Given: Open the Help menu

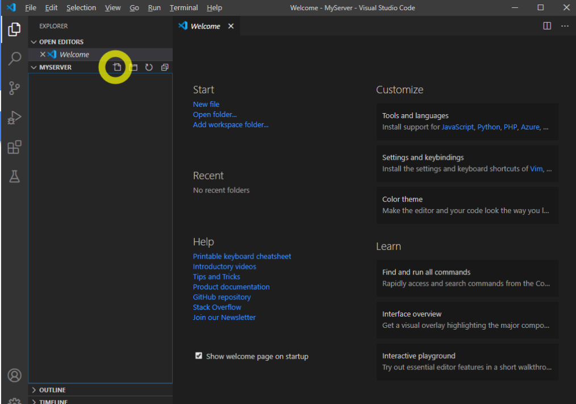Looking at the screenshot, I should pos(214,8).
